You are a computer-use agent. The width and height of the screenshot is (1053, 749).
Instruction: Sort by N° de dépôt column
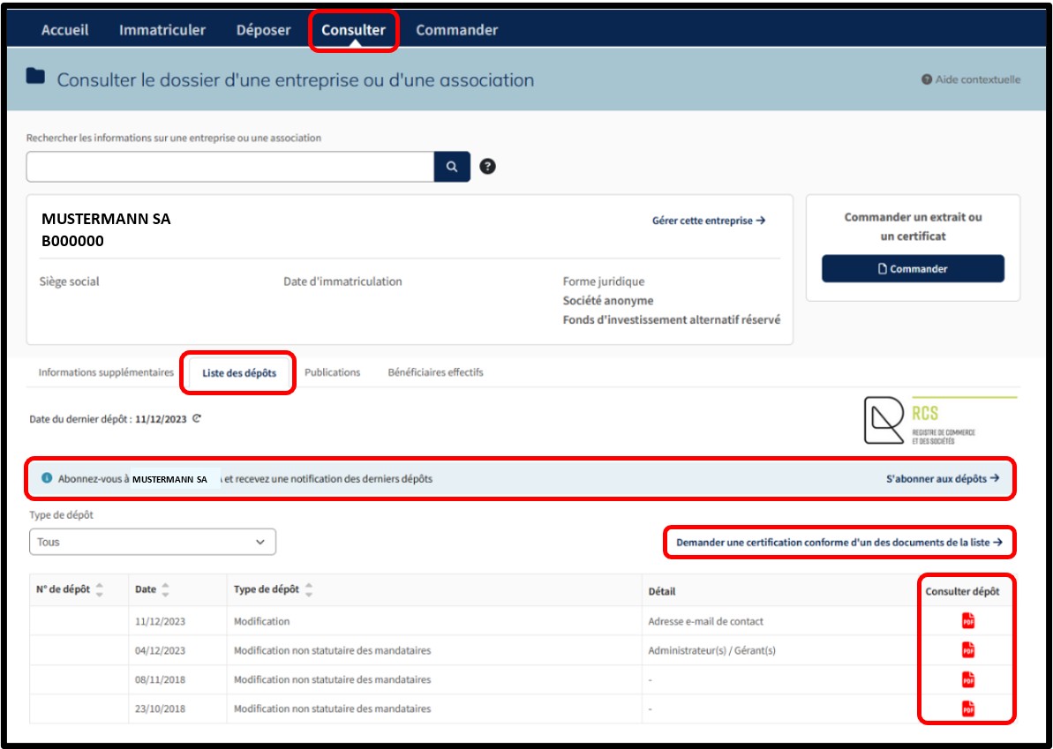point(99,590)
